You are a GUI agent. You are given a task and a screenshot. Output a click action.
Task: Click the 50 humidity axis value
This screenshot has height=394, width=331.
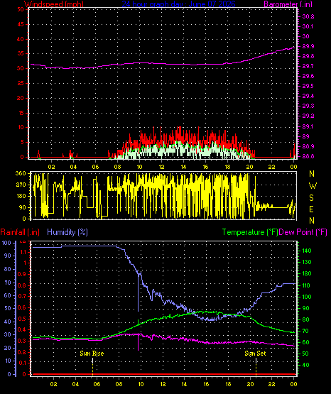pos(8,308)
